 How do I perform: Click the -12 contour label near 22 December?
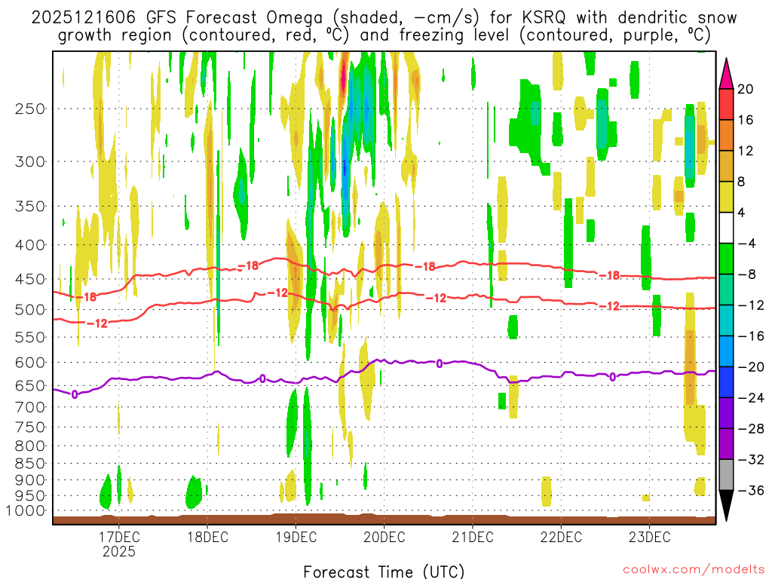pos(609,306)
